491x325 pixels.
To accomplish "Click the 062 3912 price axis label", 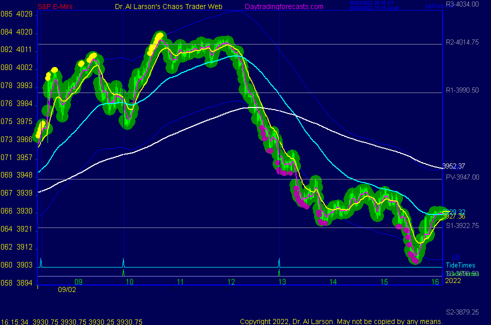I will click(16, 247).
